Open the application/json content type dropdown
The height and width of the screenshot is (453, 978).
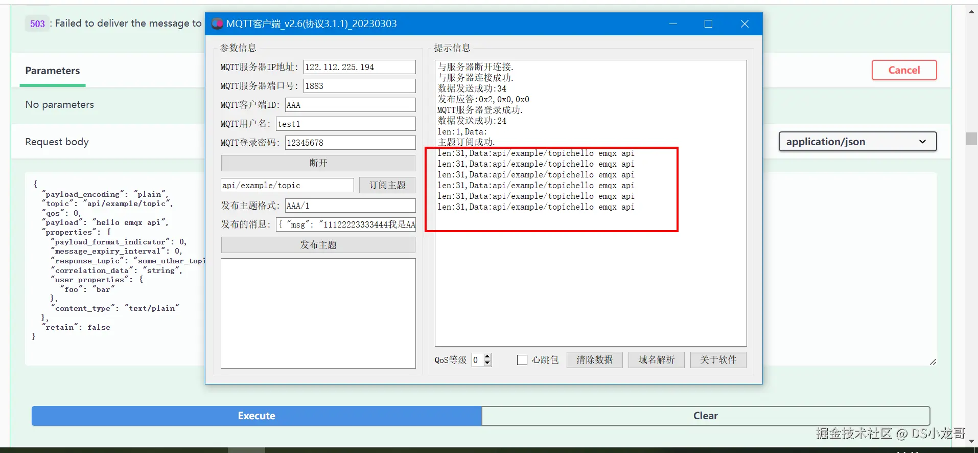point(857,142)
